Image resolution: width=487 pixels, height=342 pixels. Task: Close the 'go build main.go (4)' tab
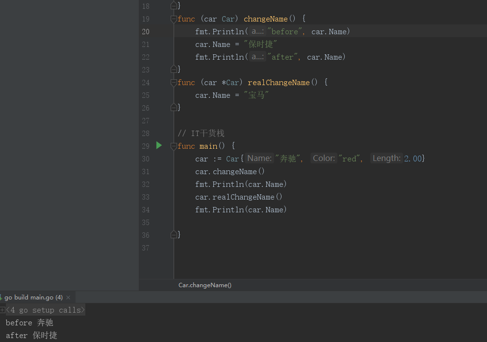coord(68,297)
